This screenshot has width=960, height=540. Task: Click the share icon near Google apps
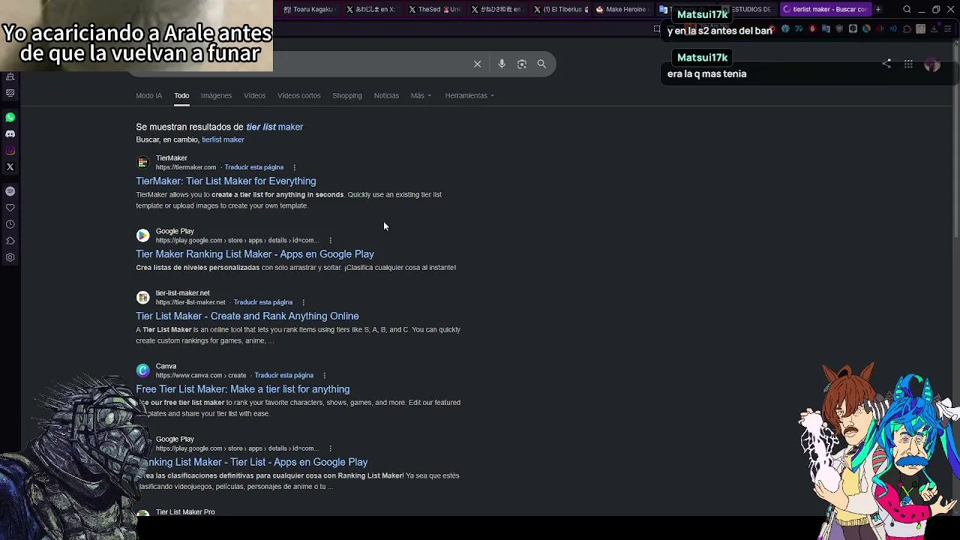(886, 64)
